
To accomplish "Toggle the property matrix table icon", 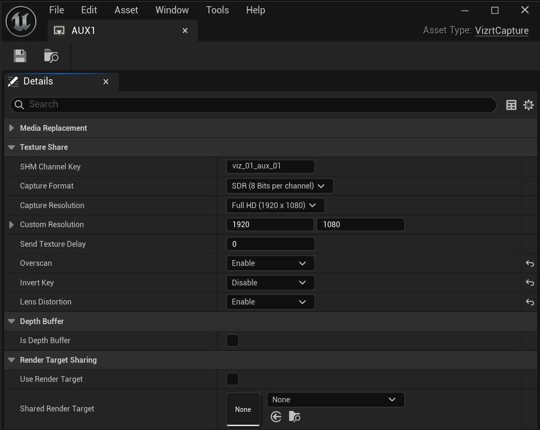I will pyautogui.click(x=511, y=105).
